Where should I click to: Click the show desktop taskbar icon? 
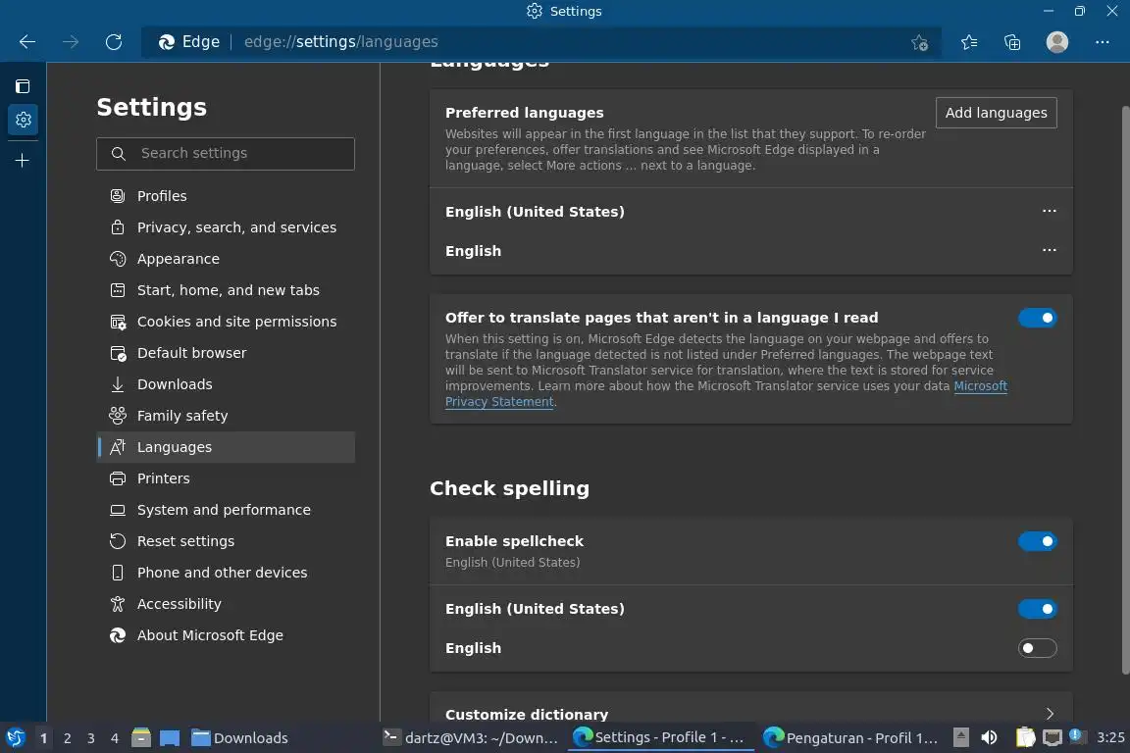pyautogui.click(x=170, y=738)
